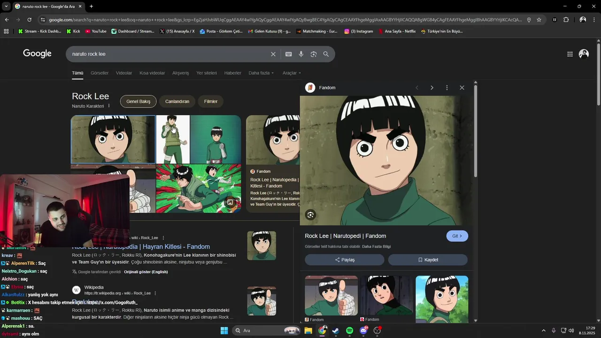The height and width of the screenshot is (338, 601).
Task: Search inside image with the Lens icon on preview
Action: click(x=310, y=215)
